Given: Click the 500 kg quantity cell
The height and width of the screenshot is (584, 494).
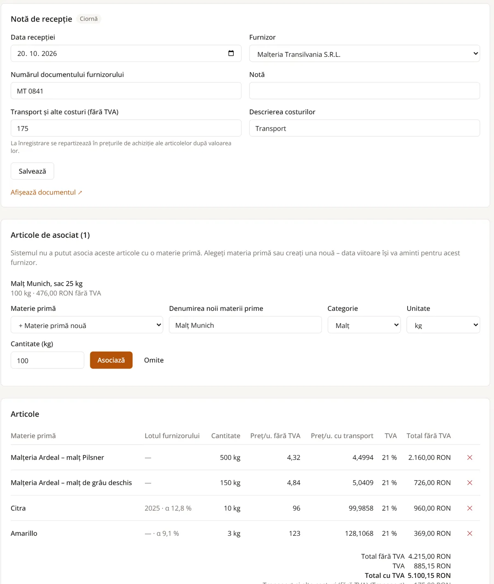Looking at the screenshot, I should pos(230,457).
